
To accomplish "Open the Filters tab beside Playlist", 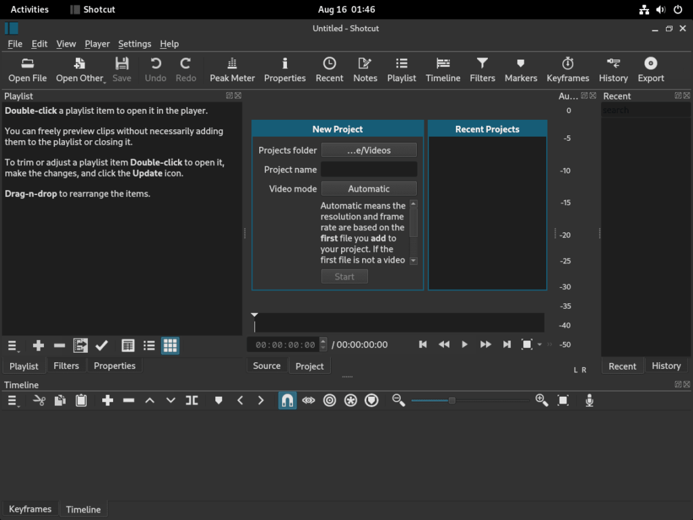I will point(66,366).
